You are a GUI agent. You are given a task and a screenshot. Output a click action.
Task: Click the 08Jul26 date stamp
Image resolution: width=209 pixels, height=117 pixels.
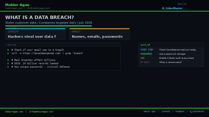coord(182,4)
